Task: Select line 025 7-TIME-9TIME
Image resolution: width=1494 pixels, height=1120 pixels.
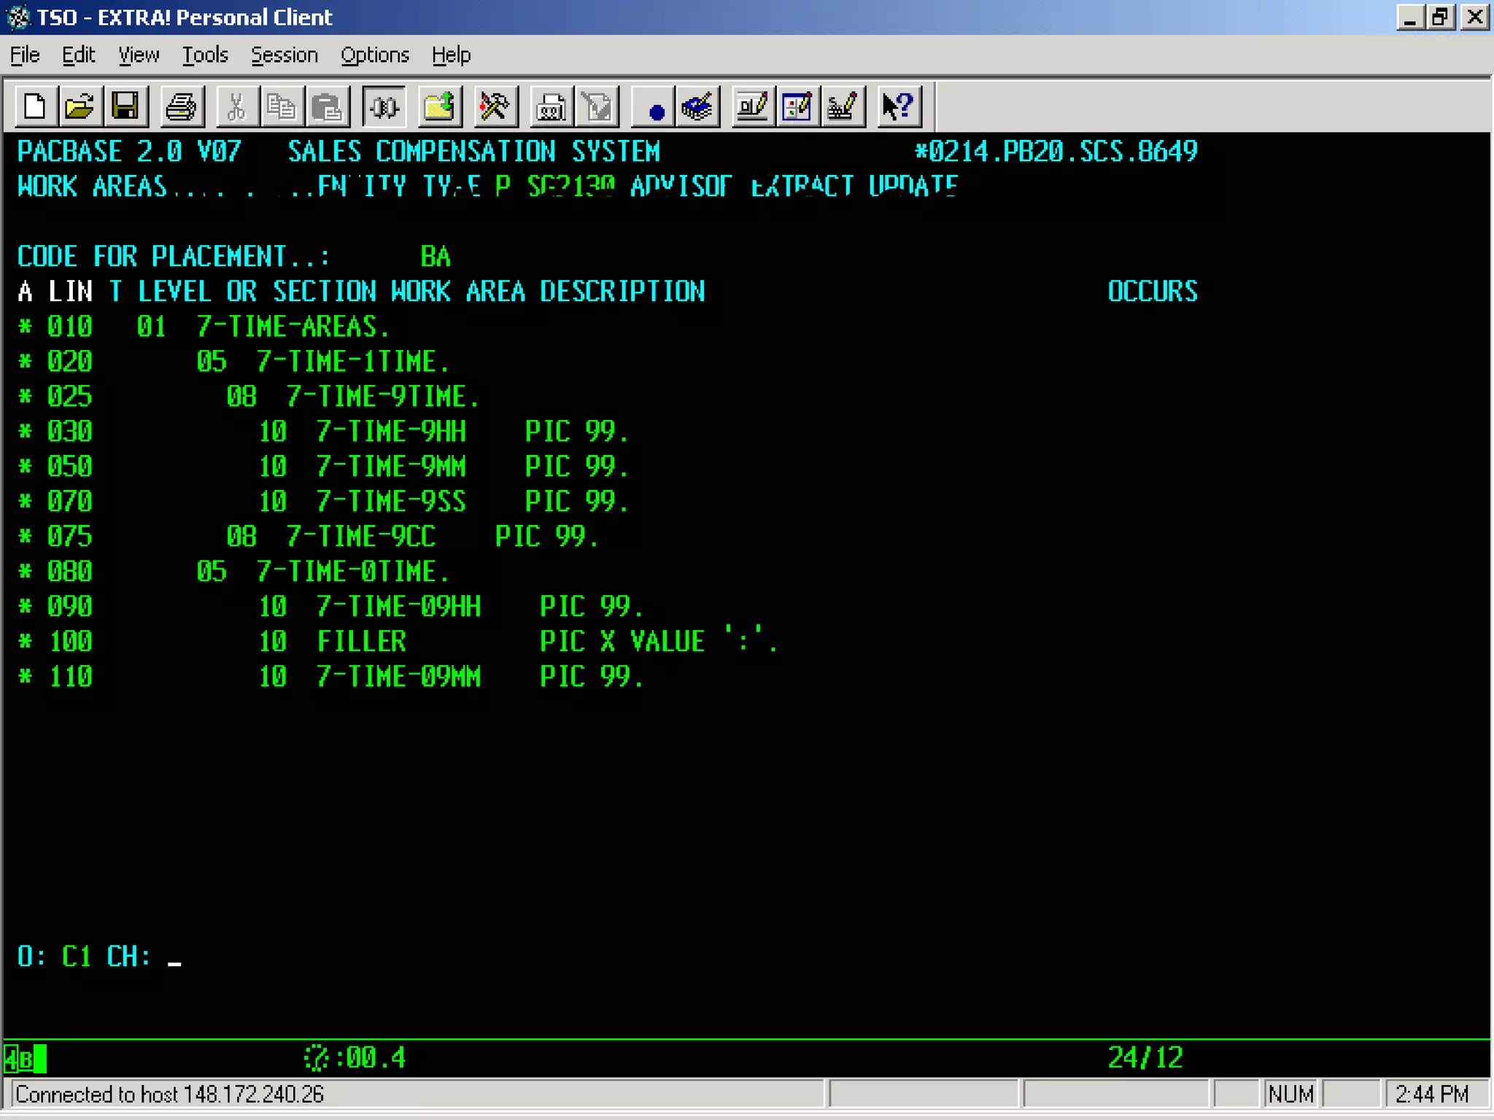Action: coord(248,397)
